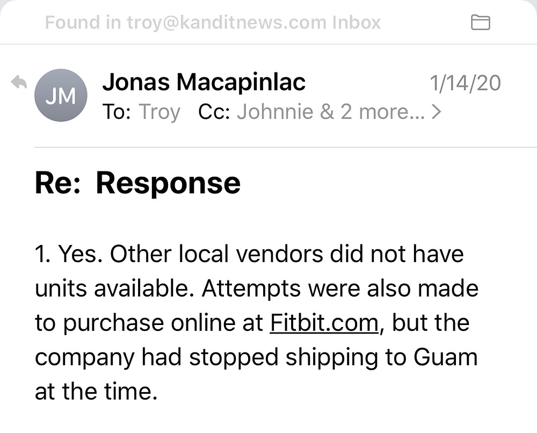
Task: Click the 'To:' label
Action: [x=117, y=112]
